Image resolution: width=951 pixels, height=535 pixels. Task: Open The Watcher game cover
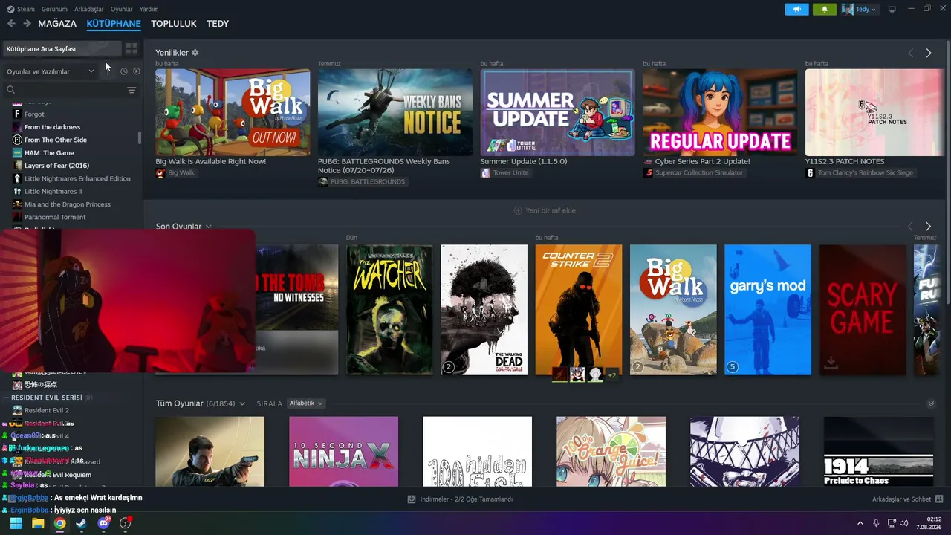[389, 310]
